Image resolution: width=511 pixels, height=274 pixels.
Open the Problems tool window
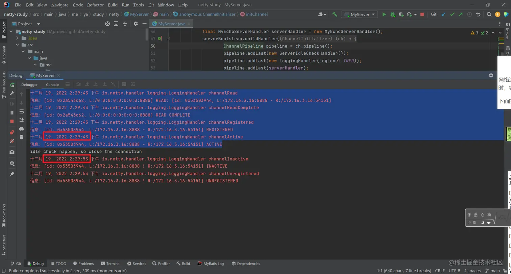83,264
